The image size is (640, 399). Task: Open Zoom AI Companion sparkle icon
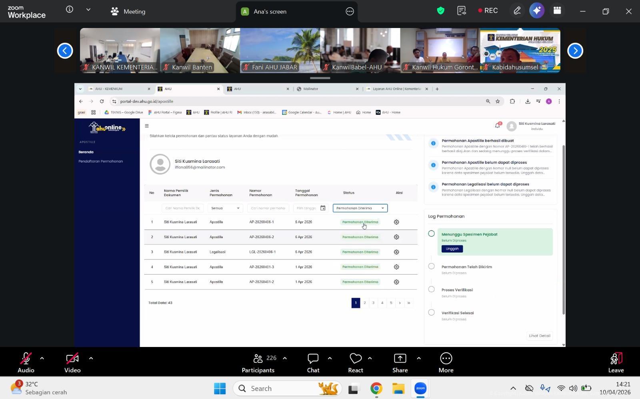pos(537,11)
